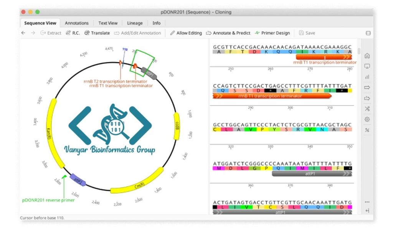
Task: Open the Primer Design tool
Action: [x=272, y=33]
